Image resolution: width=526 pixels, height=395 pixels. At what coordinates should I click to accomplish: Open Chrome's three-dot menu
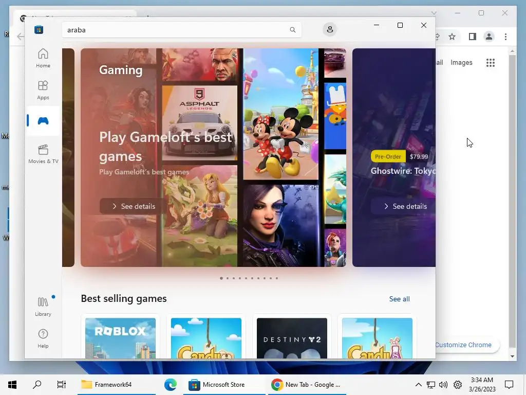pyautogui.click(x=505, y=37)
